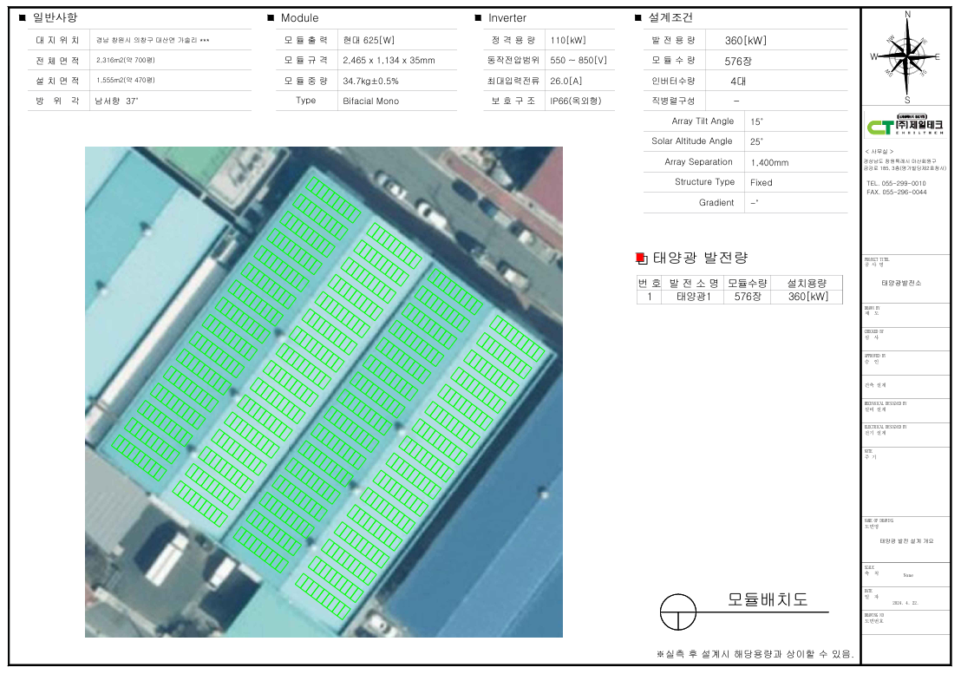This screenshot has height=674, width=961.
Task: Click the TEL. 055-299-0010 phone number
Action: pyautogui.click(x=896, y=184)
